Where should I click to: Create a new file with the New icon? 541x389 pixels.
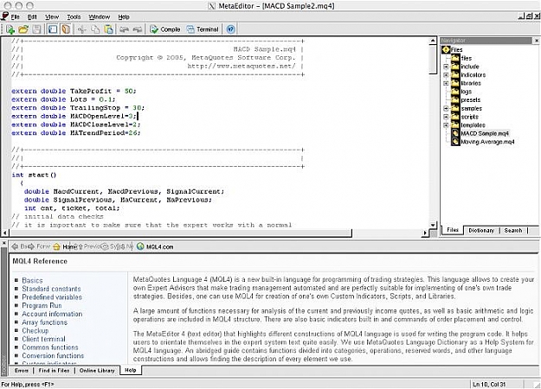10,29
